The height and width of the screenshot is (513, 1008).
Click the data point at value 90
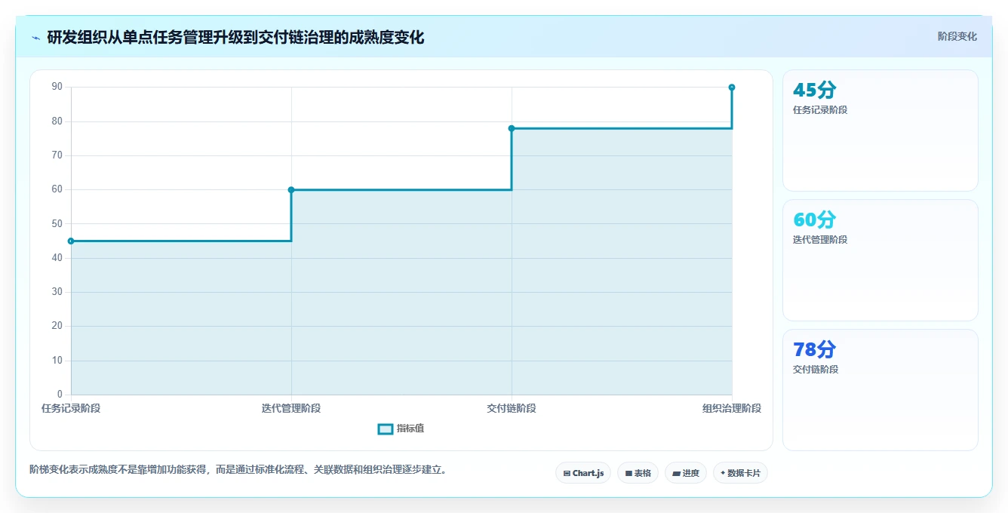732,88
